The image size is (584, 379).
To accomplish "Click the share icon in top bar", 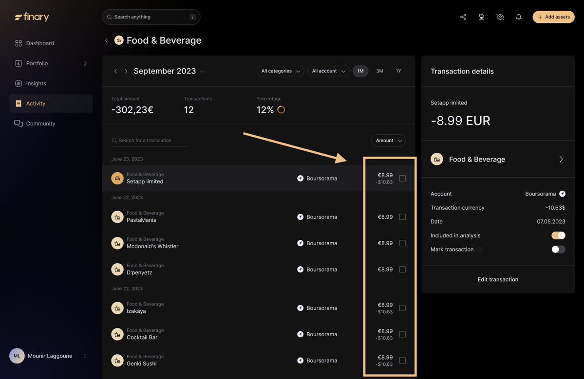I will [x=463, y=17].
